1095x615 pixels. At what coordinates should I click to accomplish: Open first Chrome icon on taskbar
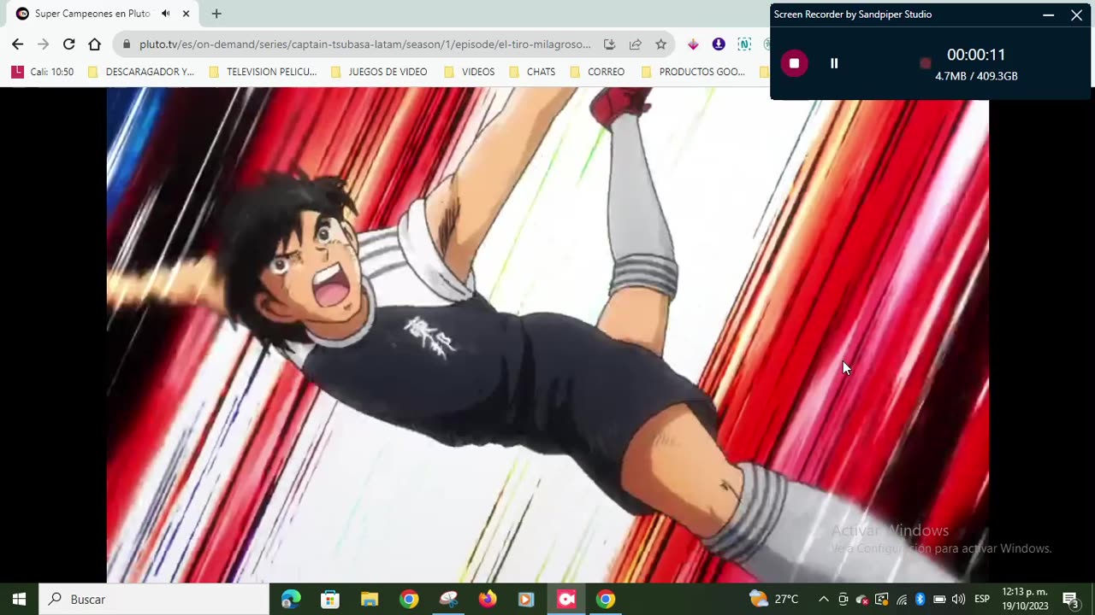(x=409, y=600)
